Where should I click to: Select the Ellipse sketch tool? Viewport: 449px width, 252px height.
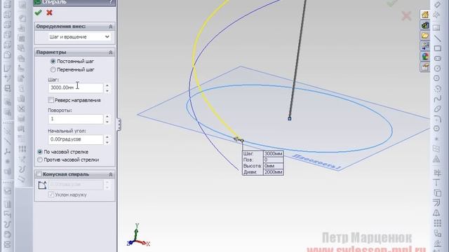point(437,109)
